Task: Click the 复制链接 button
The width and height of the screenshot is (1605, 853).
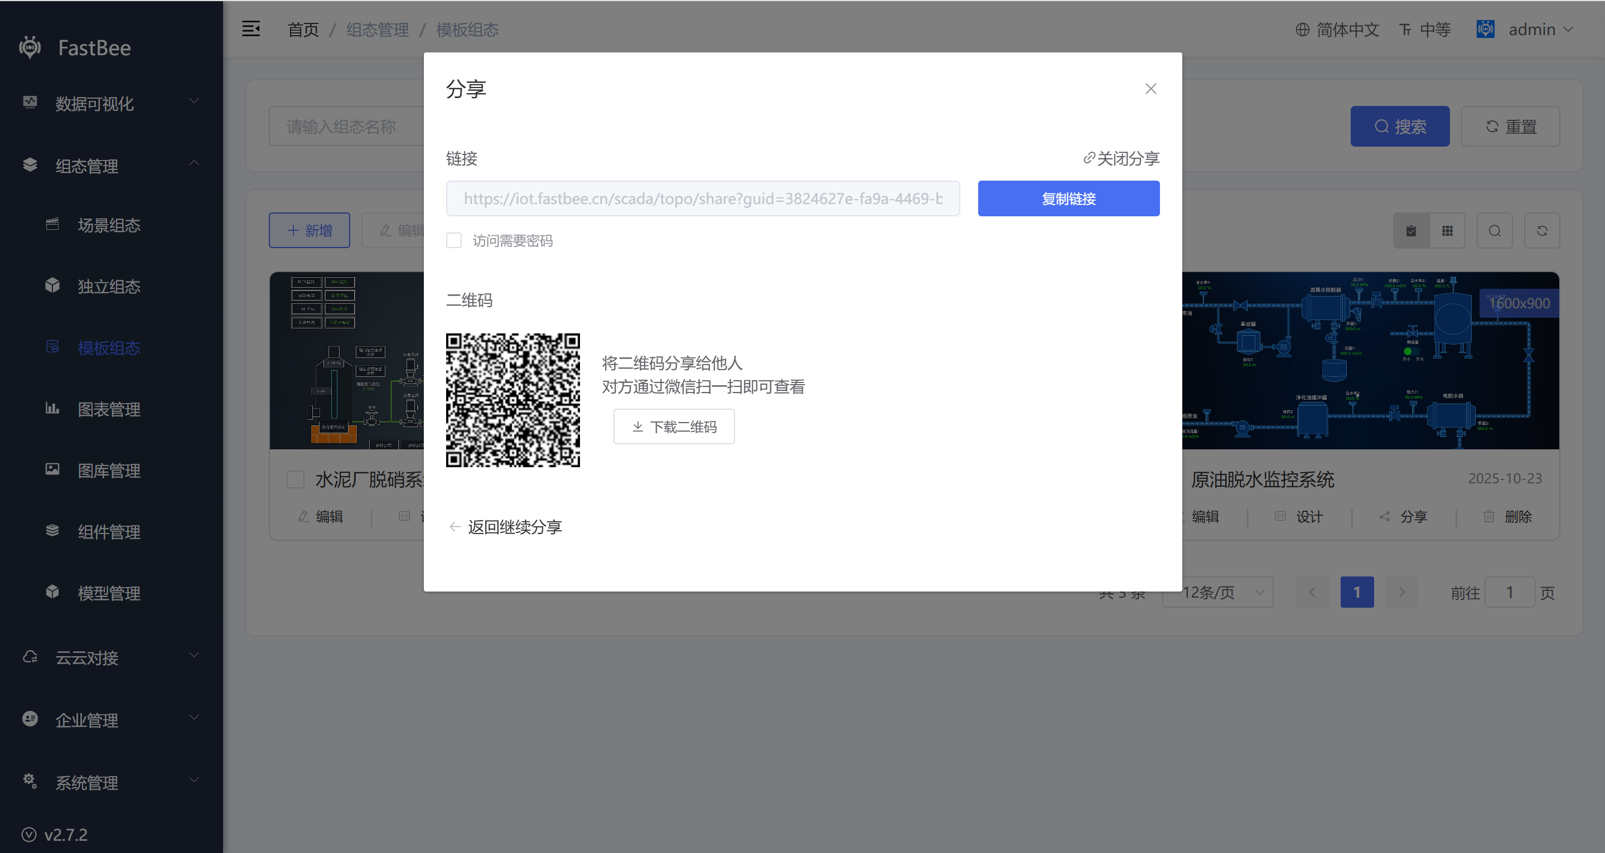Action: [x=1068, y=199]
